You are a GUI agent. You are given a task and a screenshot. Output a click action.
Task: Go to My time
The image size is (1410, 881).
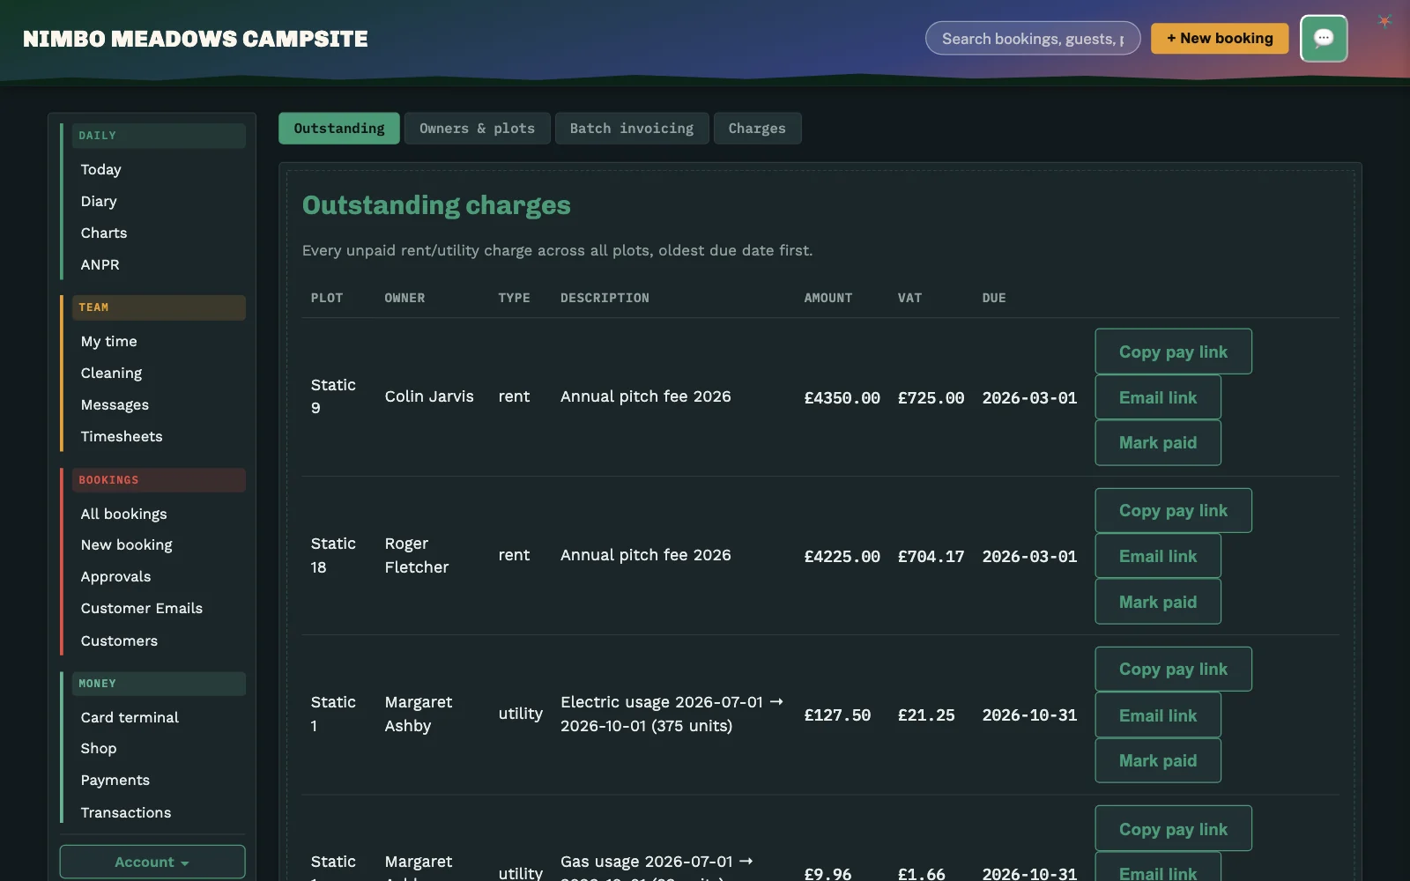[108, 341]
